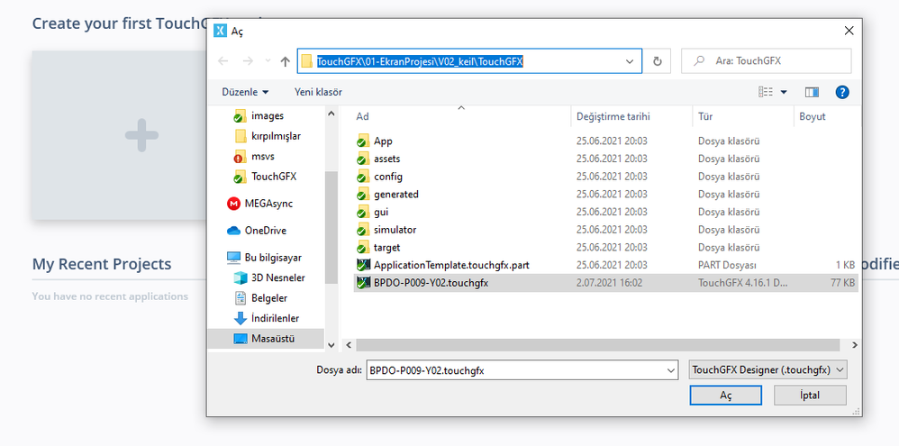899x446 pixels.
Task: Open the Düzenle menu
Action: 245,92
